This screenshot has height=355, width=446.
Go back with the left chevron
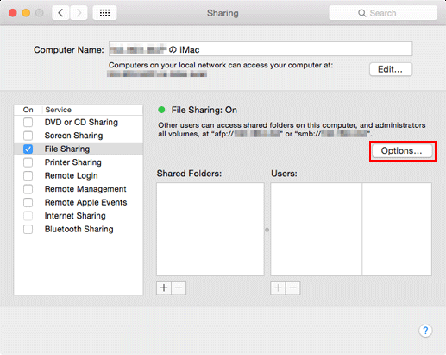coord(60,13)
